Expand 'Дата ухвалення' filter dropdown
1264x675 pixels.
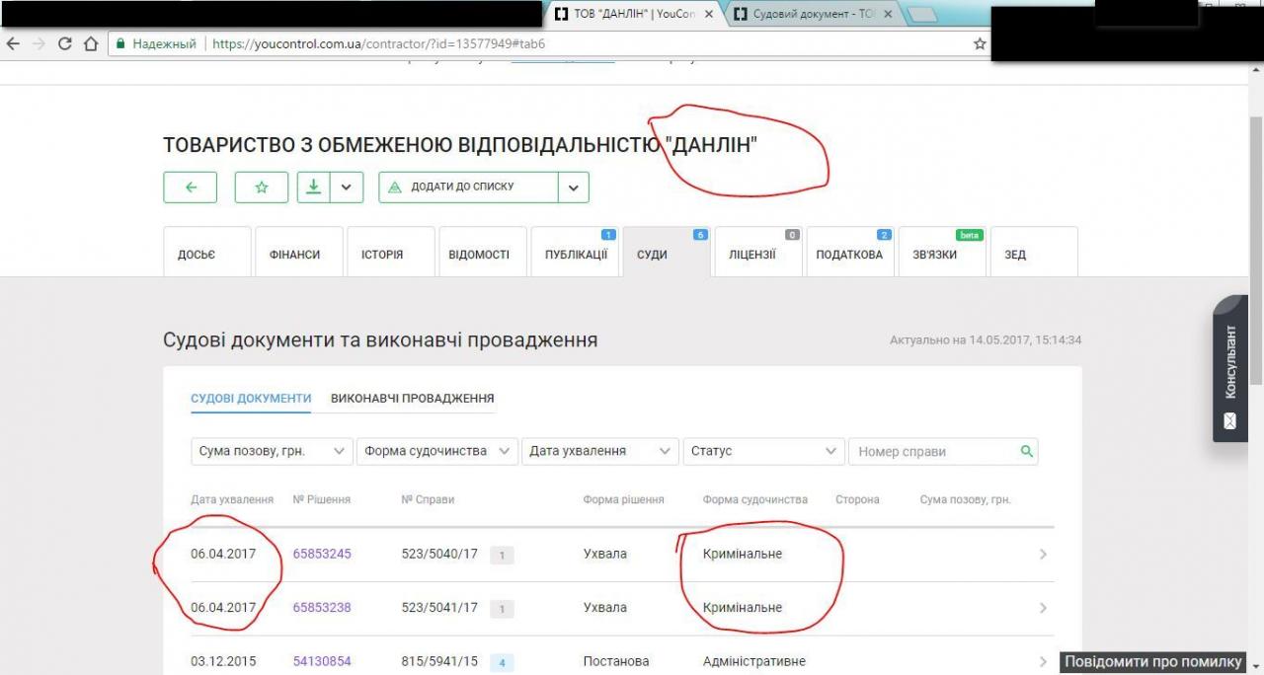pos(600,451)
